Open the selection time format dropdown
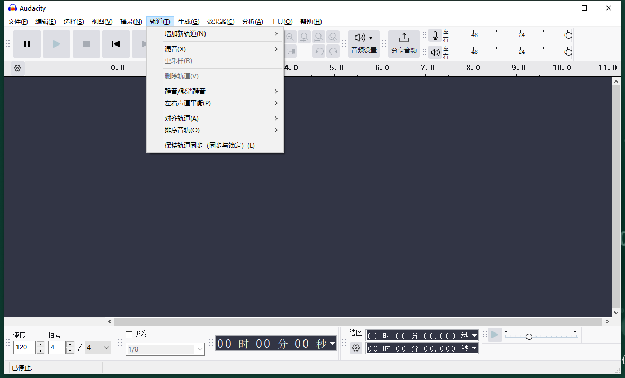 coord(473,335)
